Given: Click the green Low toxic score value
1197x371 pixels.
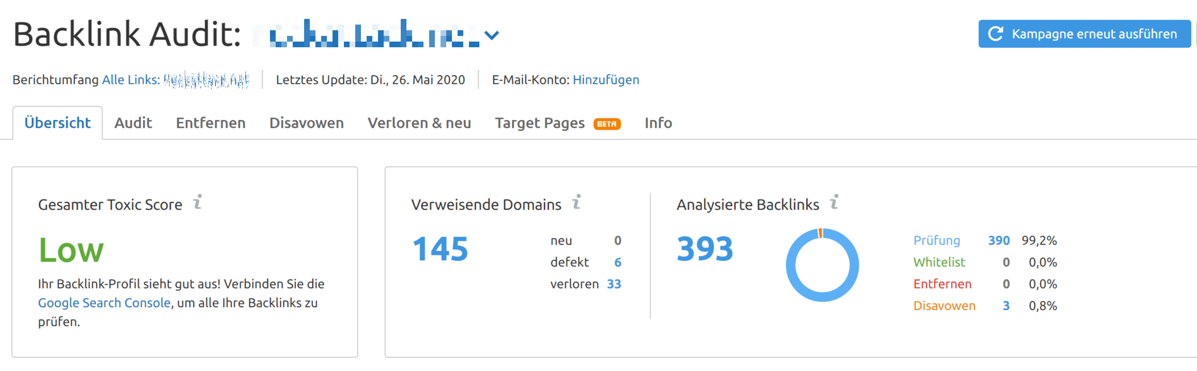Looking at the screenshot, I should [x=71, y=250].
